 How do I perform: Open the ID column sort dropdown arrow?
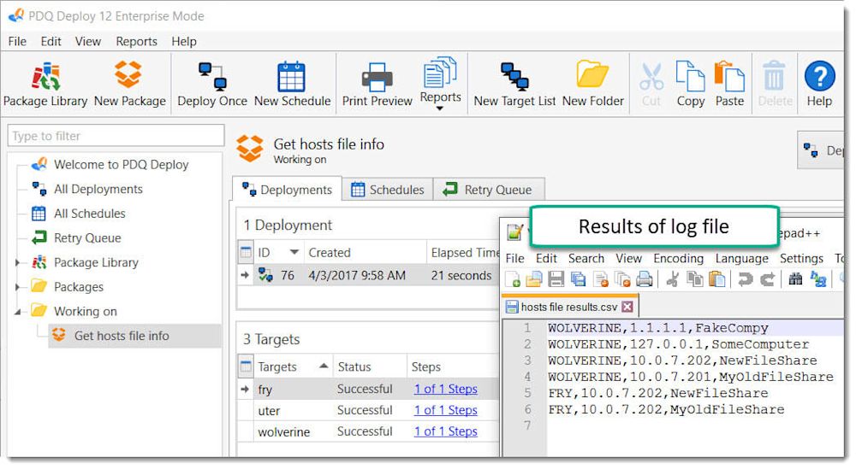coord(294,252)
